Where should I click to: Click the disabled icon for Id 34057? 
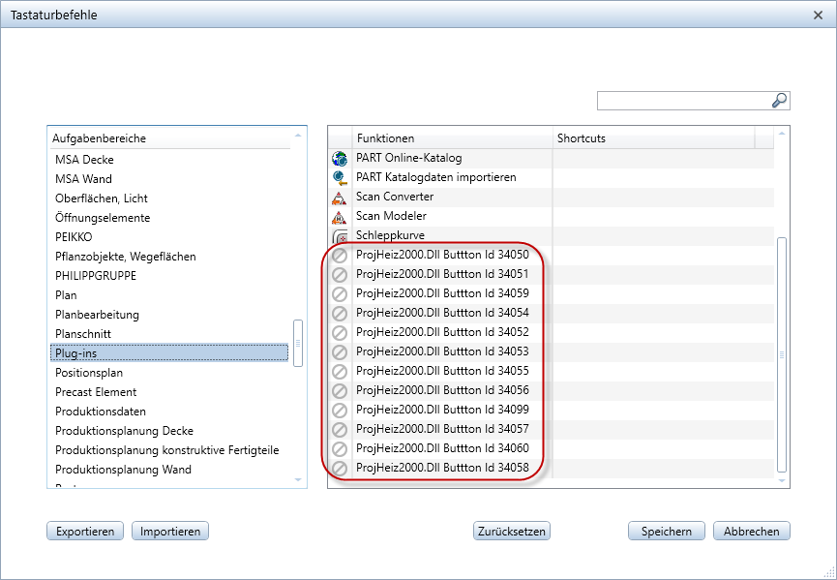(340, 430)
